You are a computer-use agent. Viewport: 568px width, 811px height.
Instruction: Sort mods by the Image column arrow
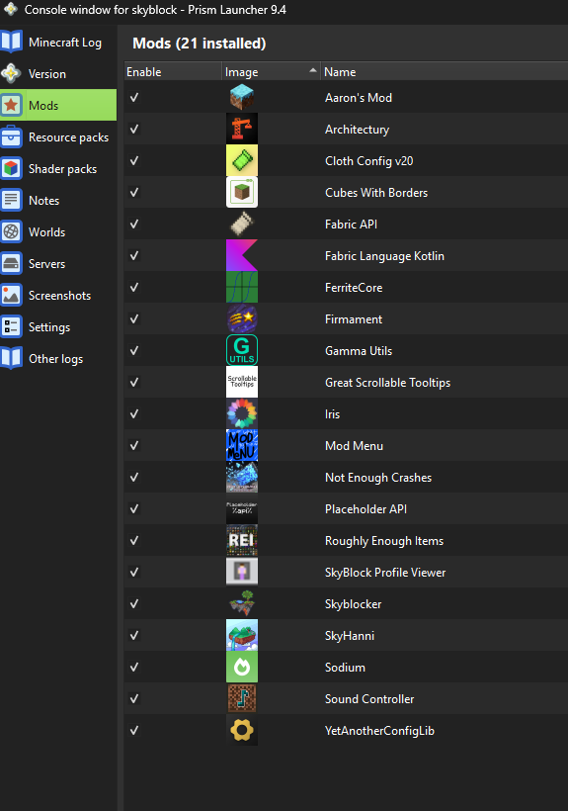point(312,70)
